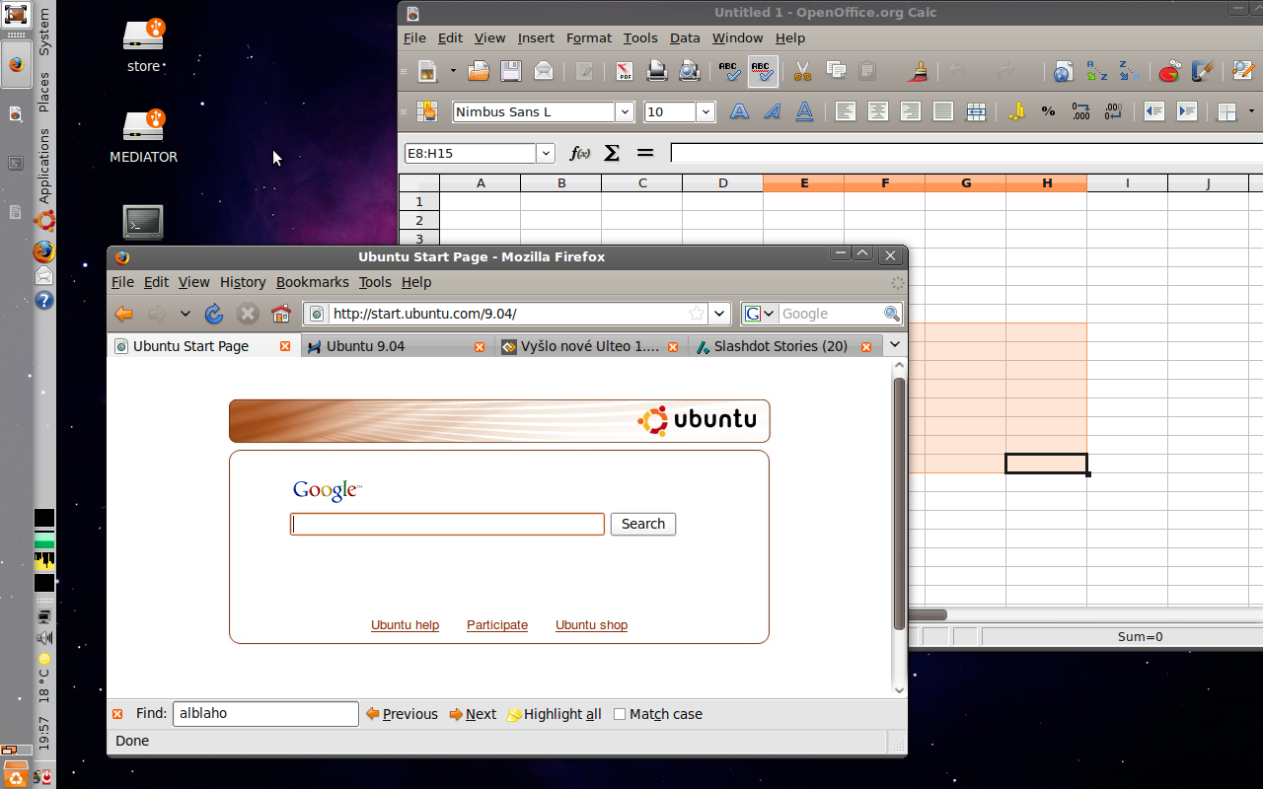
Task: Click the New document icon in Calc
Action: [x=427, y=71]
